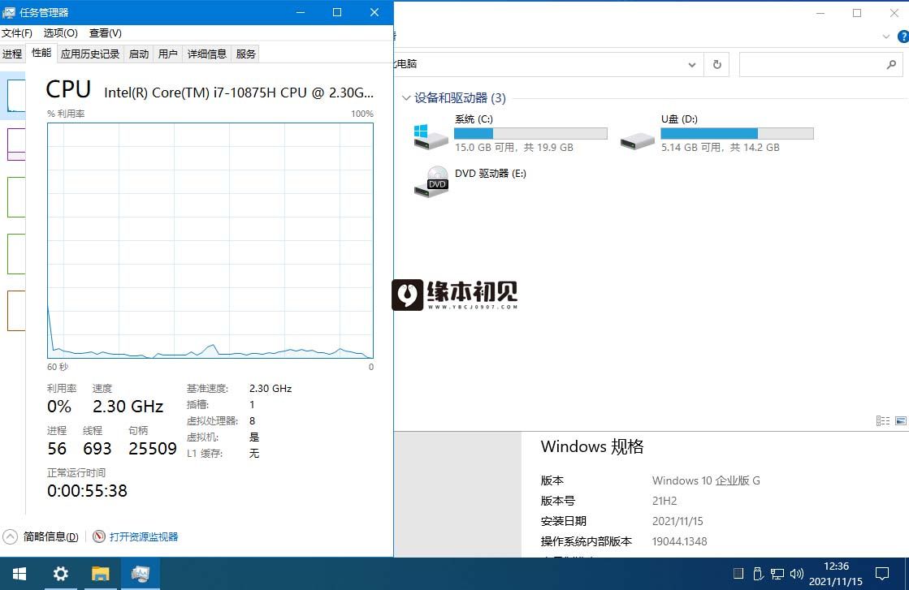Open the 文件(F) menu
The height and width of the screenshot is (590, 909).
[x=16, y=33]
